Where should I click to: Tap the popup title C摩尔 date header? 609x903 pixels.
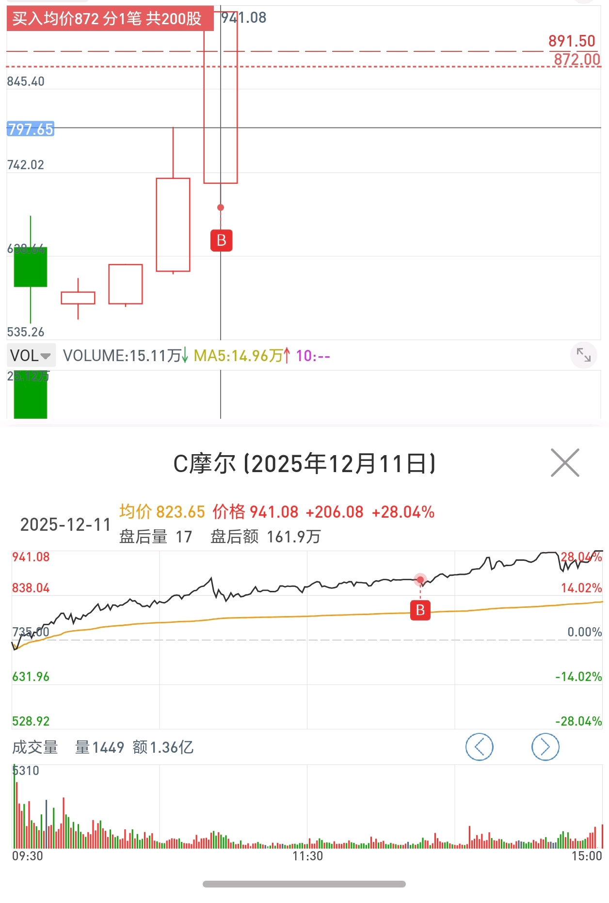tap(304, 464)
